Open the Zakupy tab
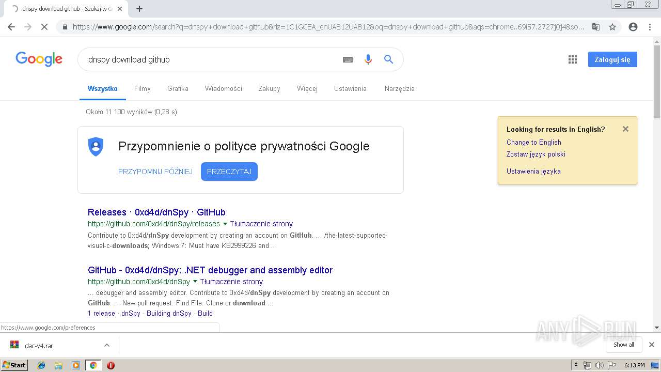The width and height of the screenshot is (661, 372). pyautogui.click(x=270, y=88)
